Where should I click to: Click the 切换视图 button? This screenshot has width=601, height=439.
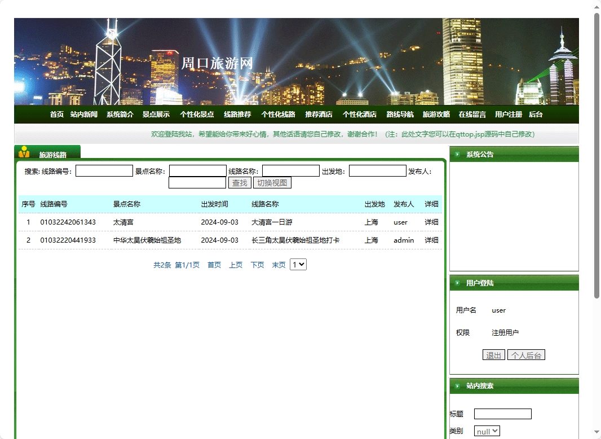tap(272, 182)
